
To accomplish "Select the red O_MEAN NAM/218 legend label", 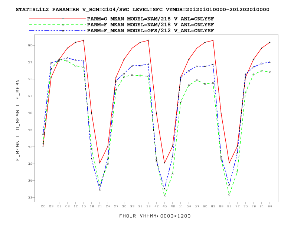I will pos(151,19).
